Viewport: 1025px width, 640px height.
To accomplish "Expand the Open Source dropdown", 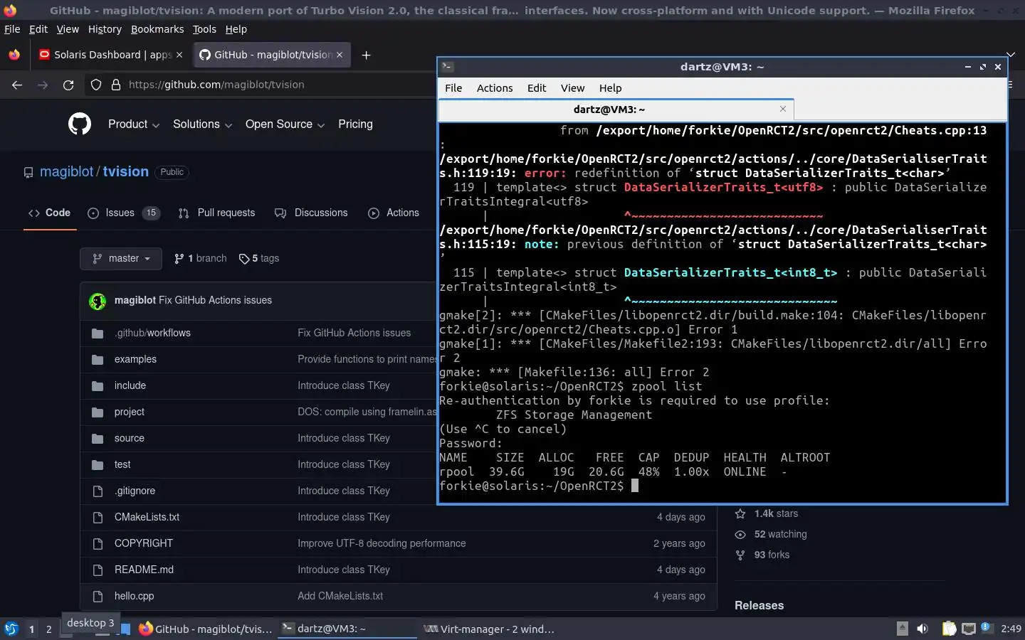I will [285, 124].
